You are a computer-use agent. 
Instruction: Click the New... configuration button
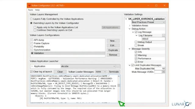[113, 41]
